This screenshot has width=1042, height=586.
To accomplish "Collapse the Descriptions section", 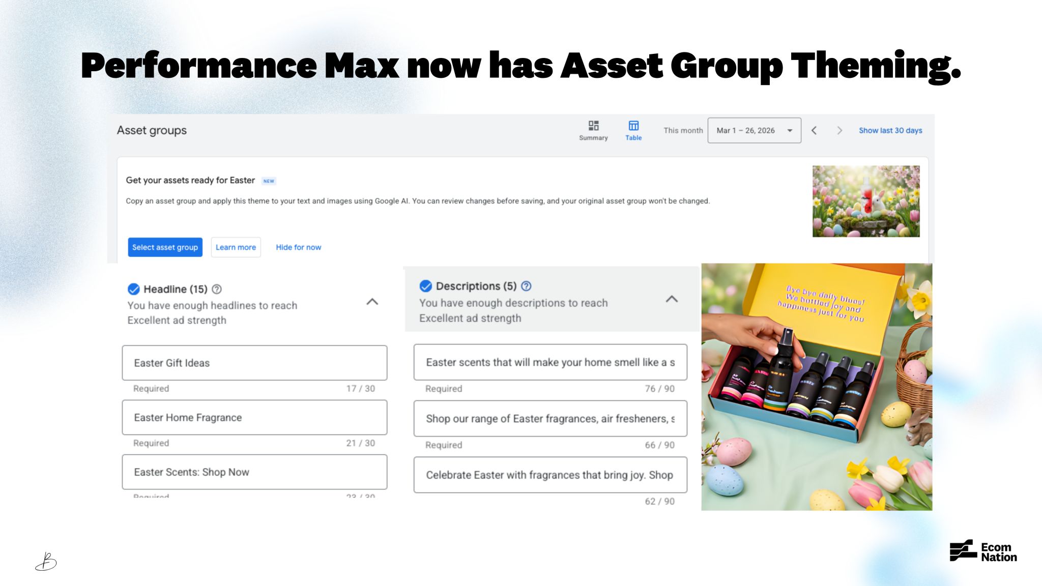I will (673, 299).
